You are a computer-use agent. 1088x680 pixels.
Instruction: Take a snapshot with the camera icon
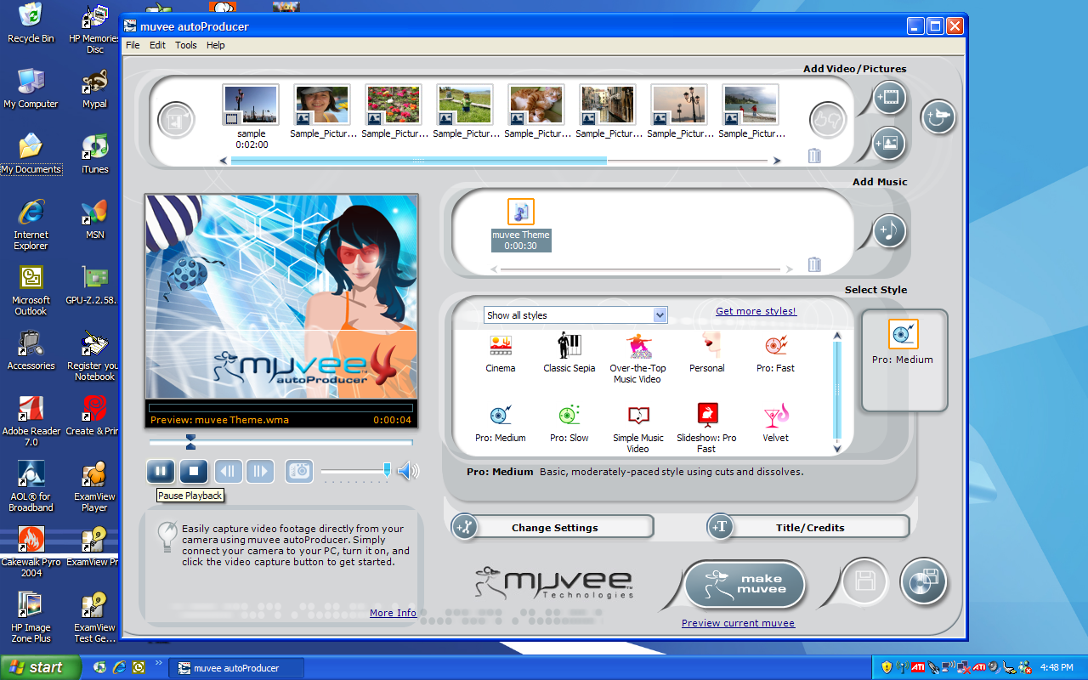click(299, 471)
